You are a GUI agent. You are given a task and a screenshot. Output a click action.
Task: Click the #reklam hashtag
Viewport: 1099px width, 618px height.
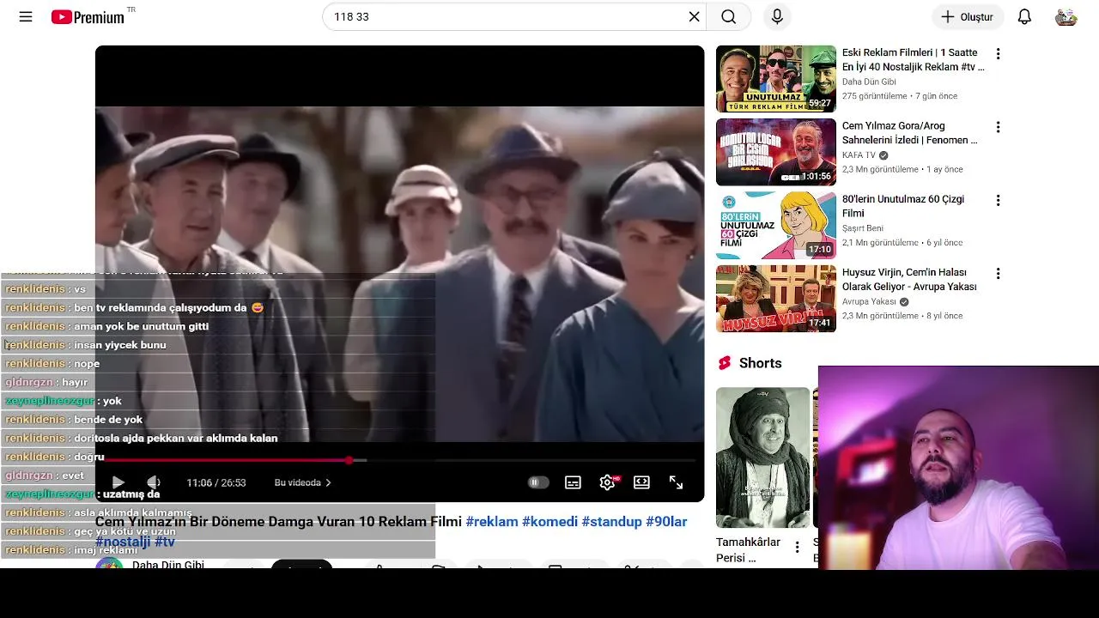pyautogui.click(x=492, y=522)
